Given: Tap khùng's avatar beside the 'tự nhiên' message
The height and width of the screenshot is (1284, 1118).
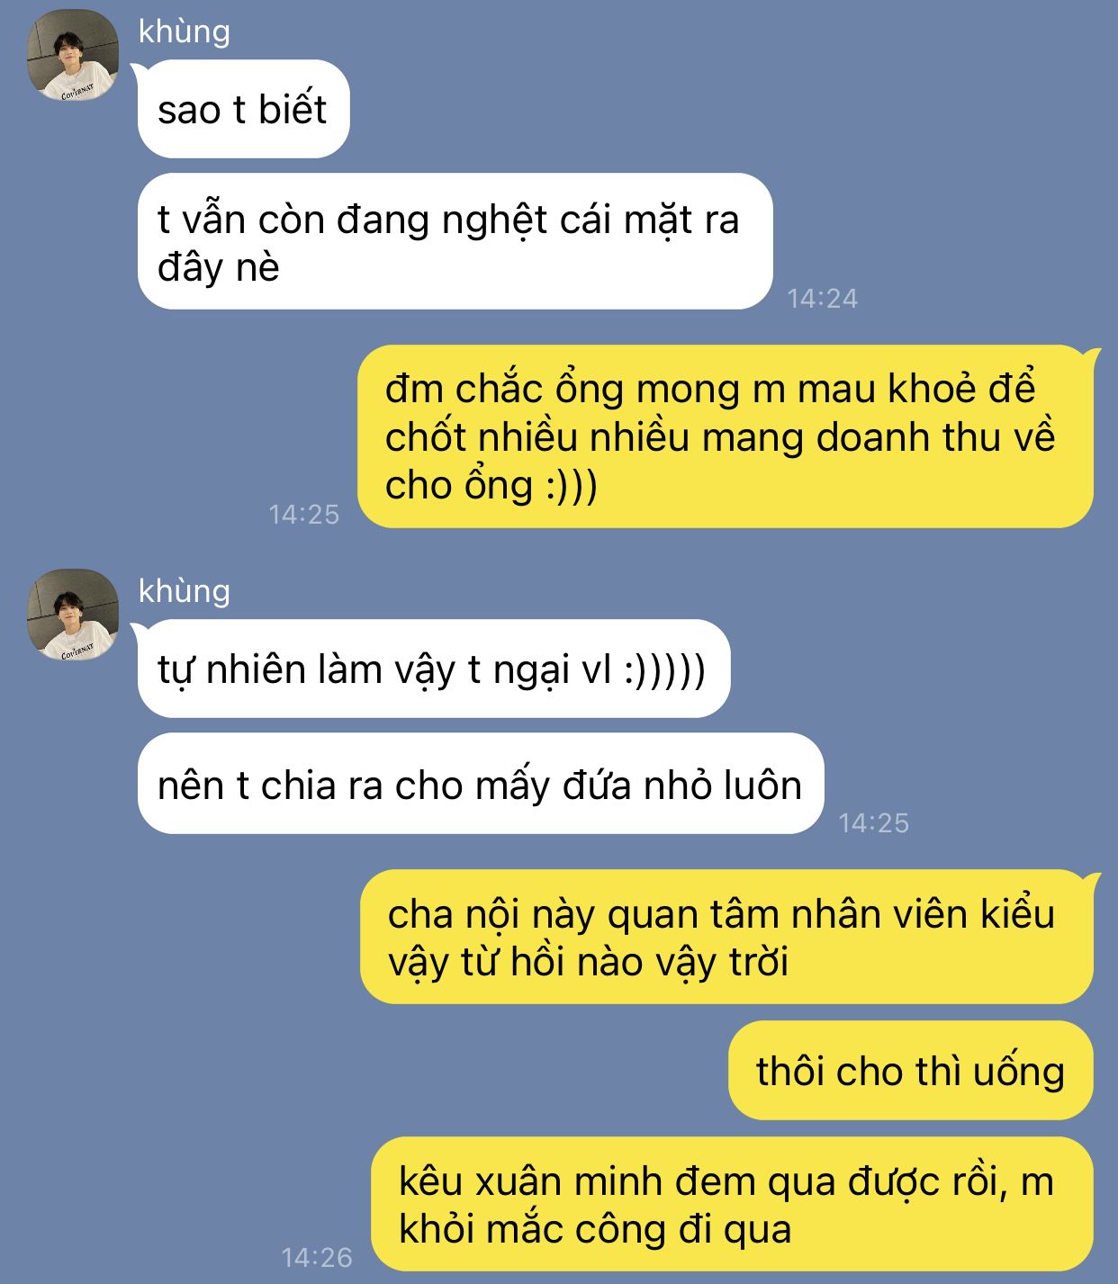Looking at the screenshot, I should coord(73,615).
